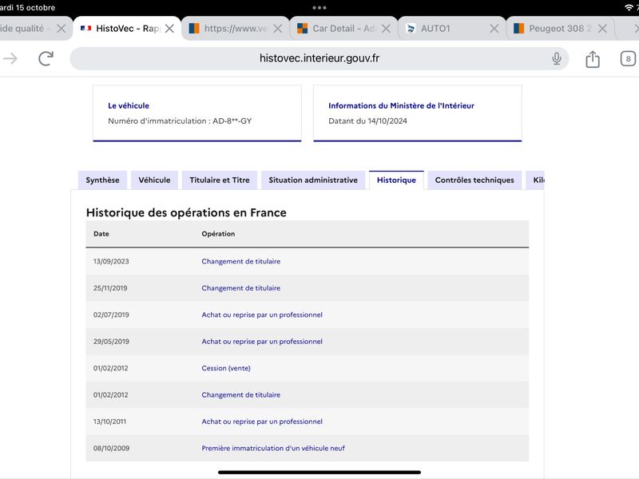Tap the Safari reload page icon
Viewport: 639px width, 479px height.
pyautogui.click(x=46, y=58)
